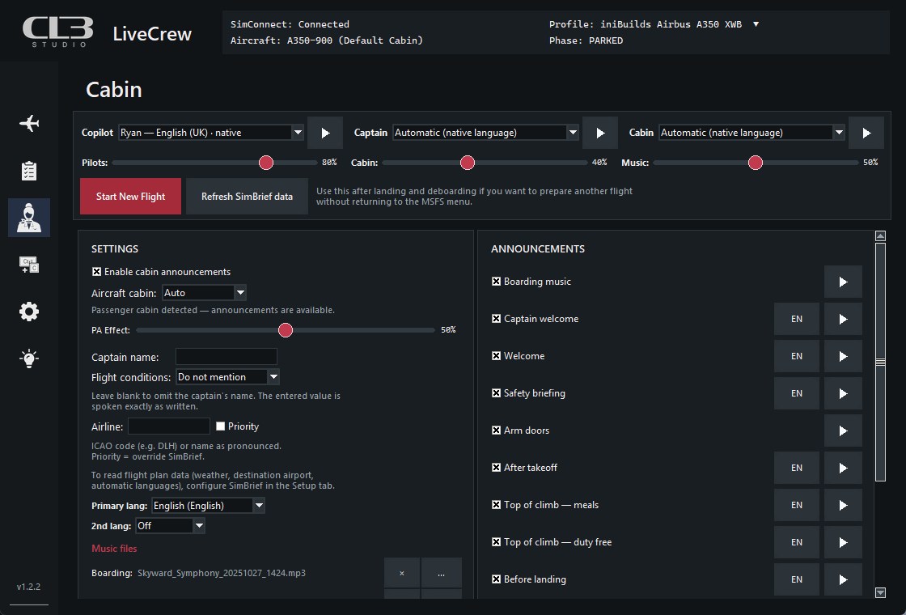Play the Welcome announcement
Image resolution: width=906 pixels, height=615 pixels.
click(843, 356)
